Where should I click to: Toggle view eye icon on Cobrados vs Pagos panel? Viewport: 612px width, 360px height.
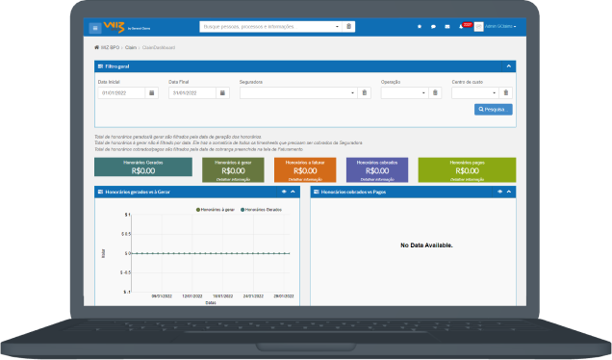[499, 192]
